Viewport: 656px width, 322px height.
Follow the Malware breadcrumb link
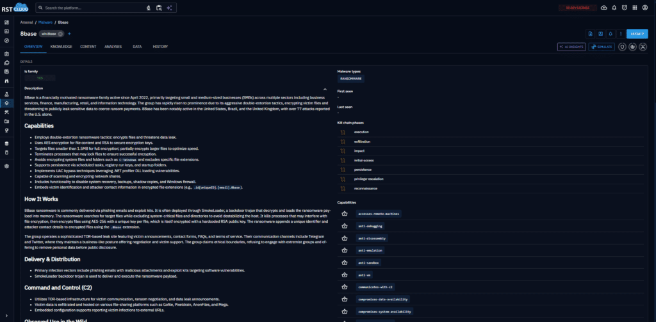pyautogui.click(x=45, y=22)
